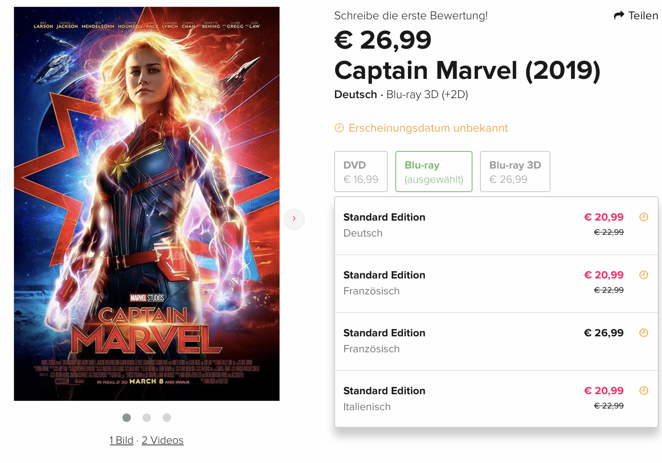Screen dimensions: 662x463
Task: Click the Captain Marvel poster image
Action: tap(147, 204)
